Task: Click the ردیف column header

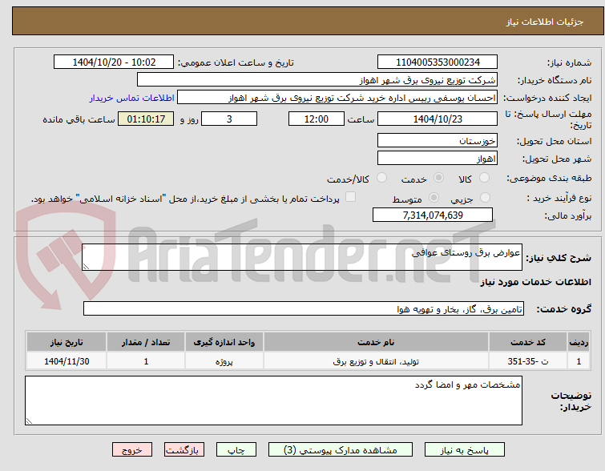Action: [x=579, y=342]
